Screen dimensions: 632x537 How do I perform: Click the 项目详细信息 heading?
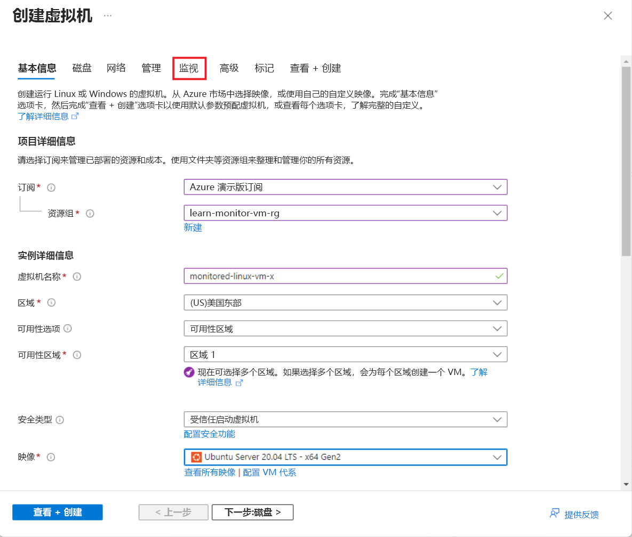(46, 141)
